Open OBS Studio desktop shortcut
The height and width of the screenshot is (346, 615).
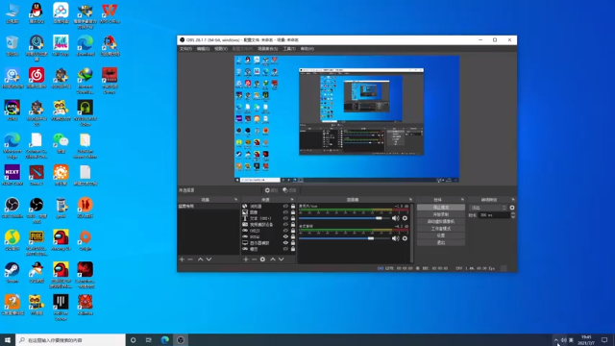point(12,208)
